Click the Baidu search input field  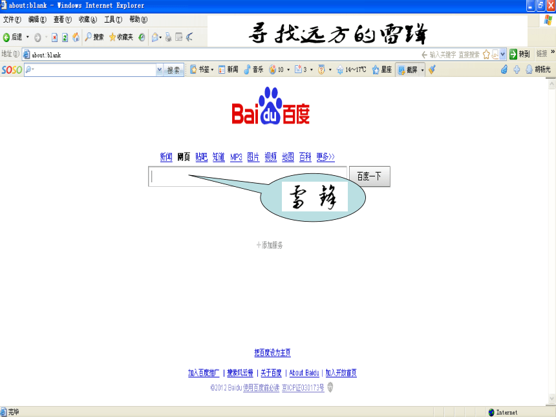coord(248,176)
